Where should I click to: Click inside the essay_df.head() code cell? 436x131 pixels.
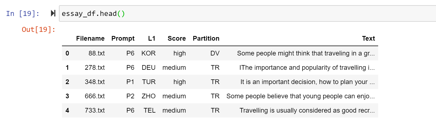click(220, 13)
